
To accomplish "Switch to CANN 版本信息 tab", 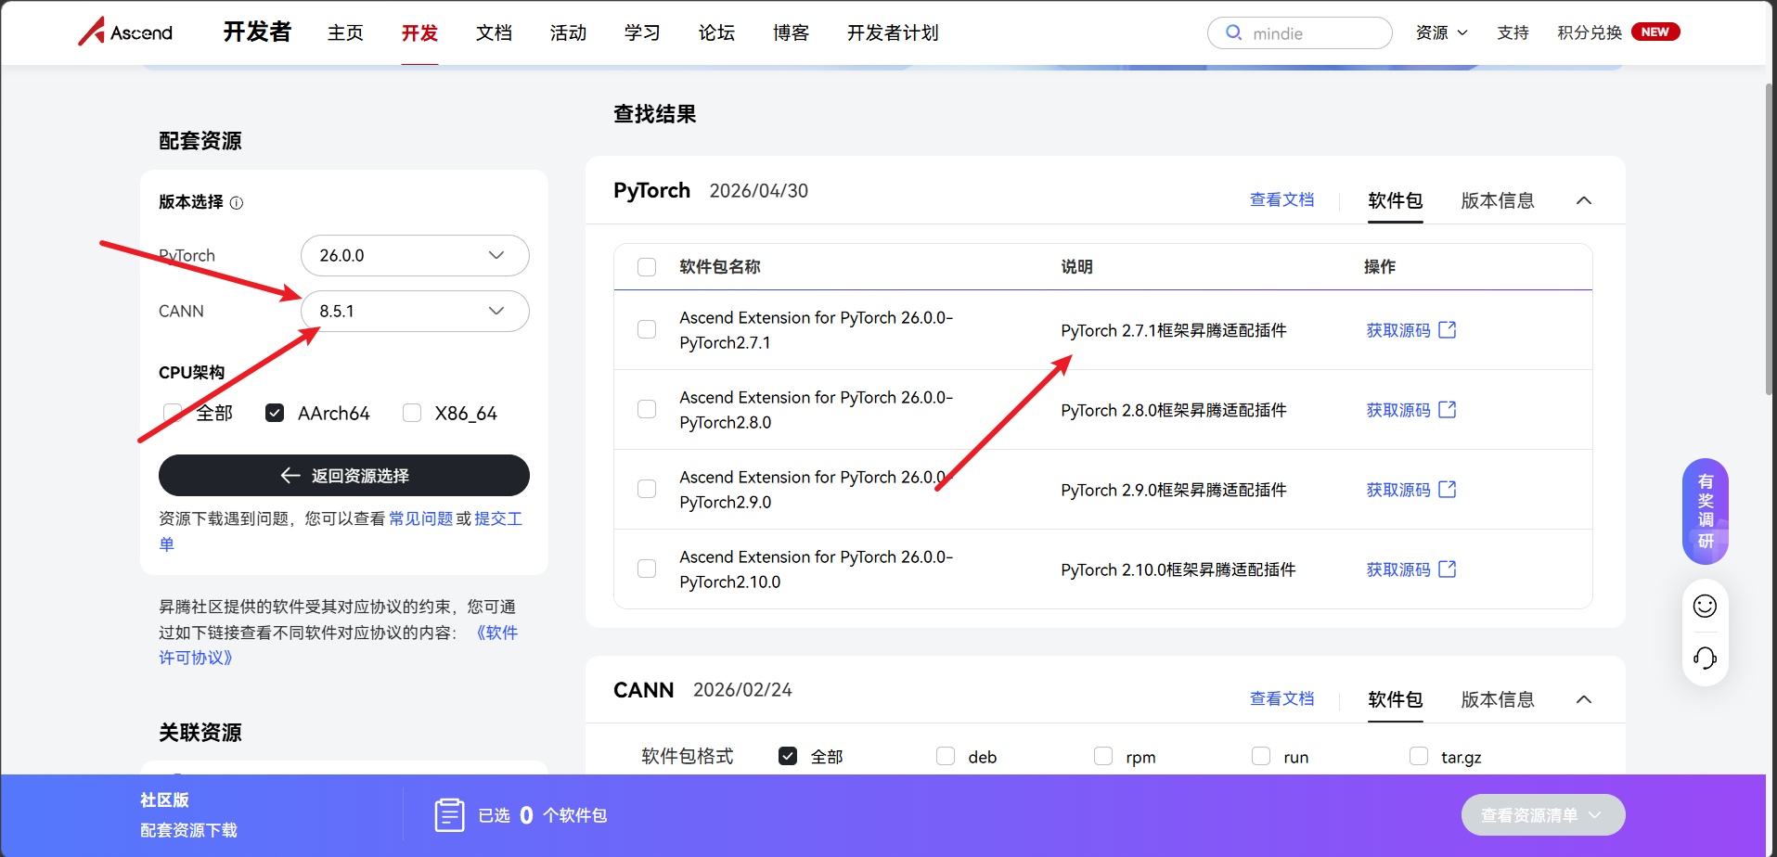I will pyautogui.click(x=1498, y=699).
